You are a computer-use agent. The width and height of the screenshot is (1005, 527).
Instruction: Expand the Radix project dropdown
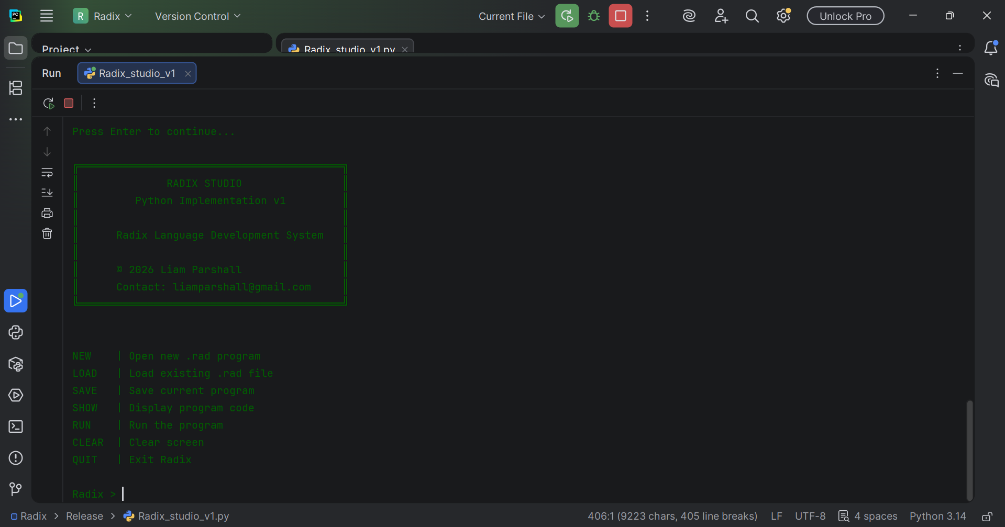click(x=102, y=16)
